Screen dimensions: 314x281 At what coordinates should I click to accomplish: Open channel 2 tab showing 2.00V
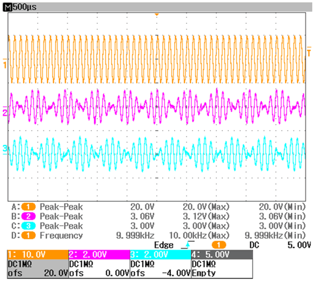pos(99,255)
